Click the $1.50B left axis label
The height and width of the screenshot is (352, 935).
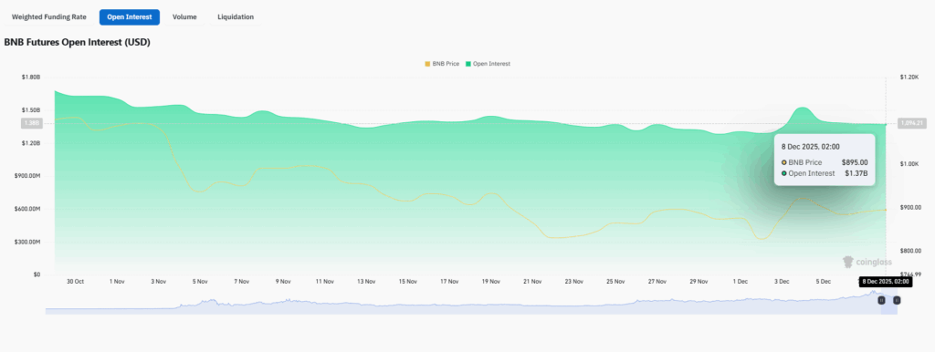[30, 110]
